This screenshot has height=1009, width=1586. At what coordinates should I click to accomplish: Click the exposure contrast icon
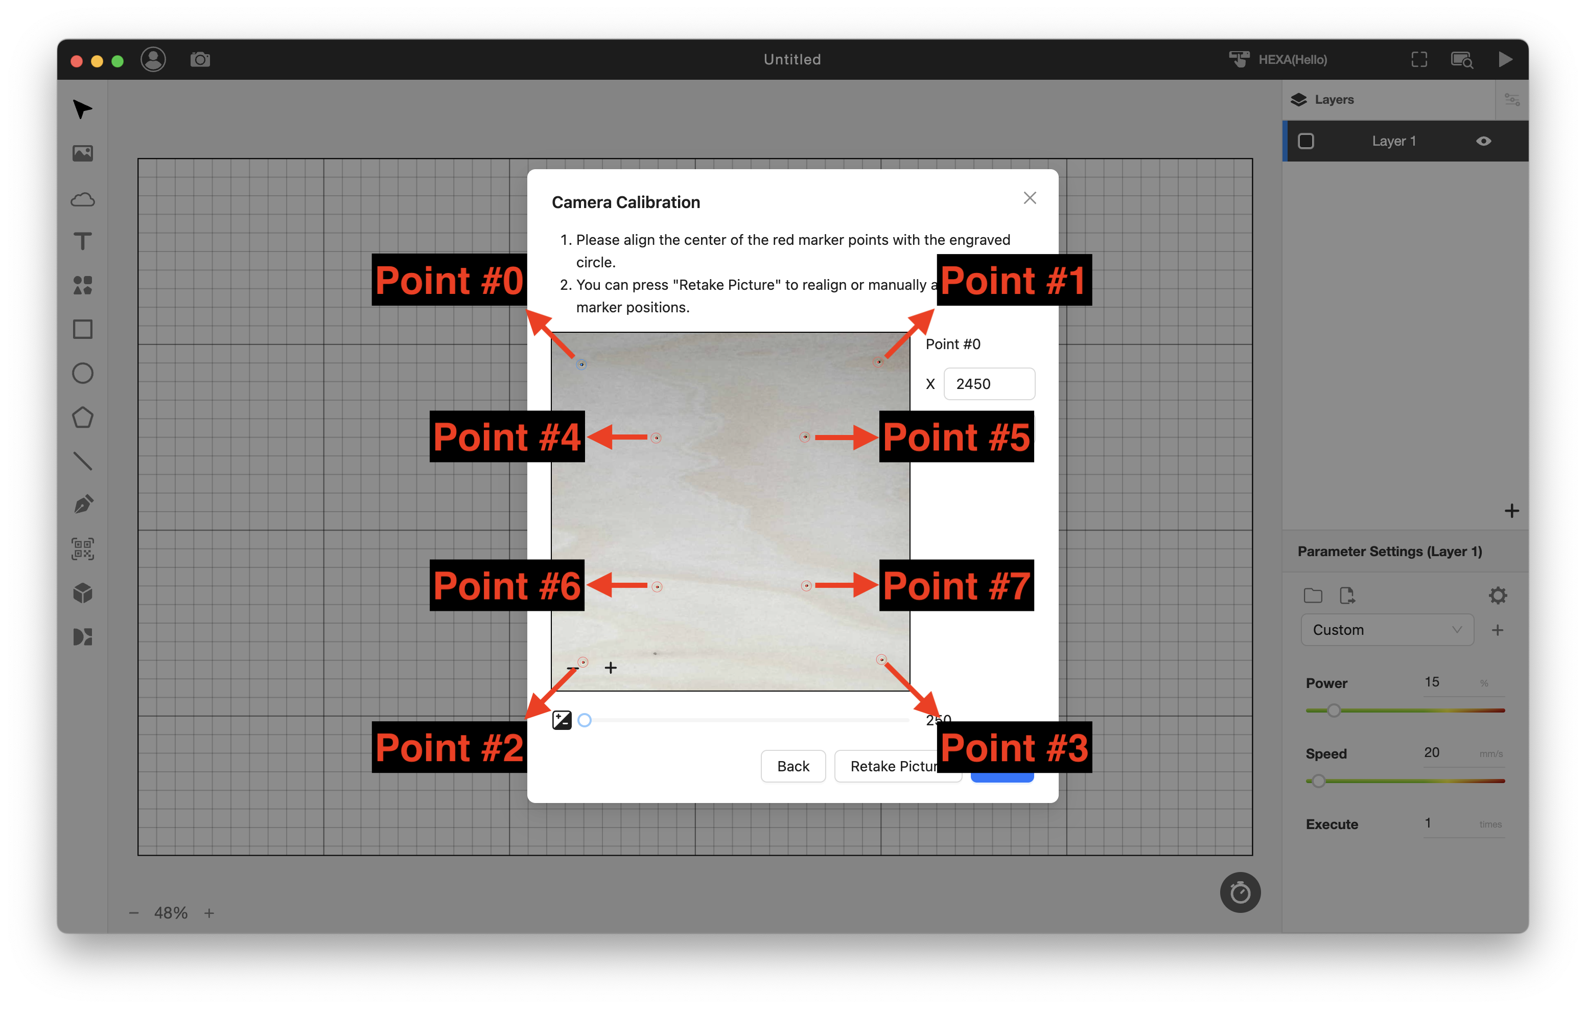point(561,720)
